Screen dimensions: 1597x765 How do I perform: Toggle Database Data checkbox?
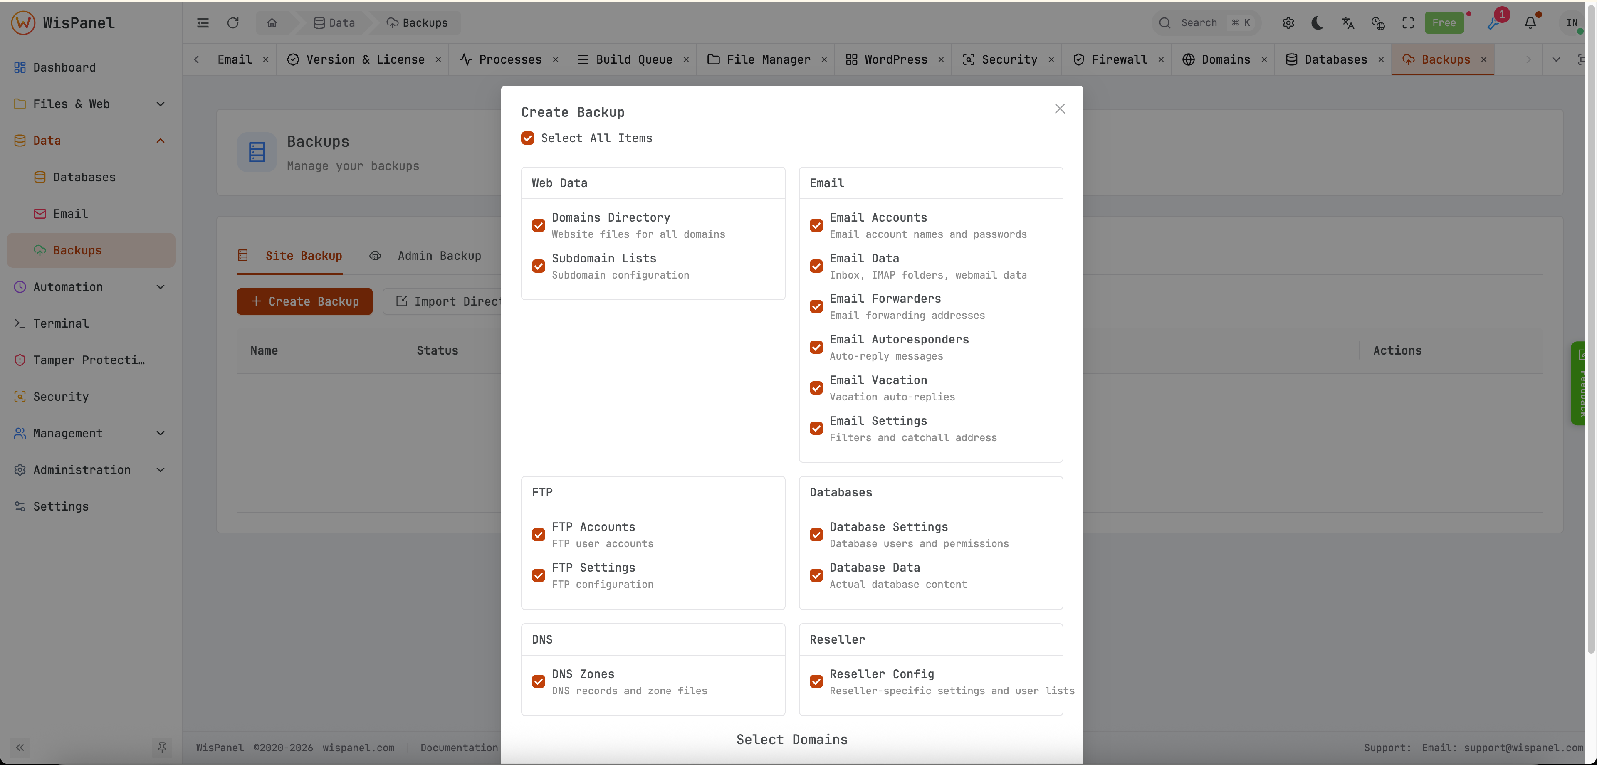816,576
